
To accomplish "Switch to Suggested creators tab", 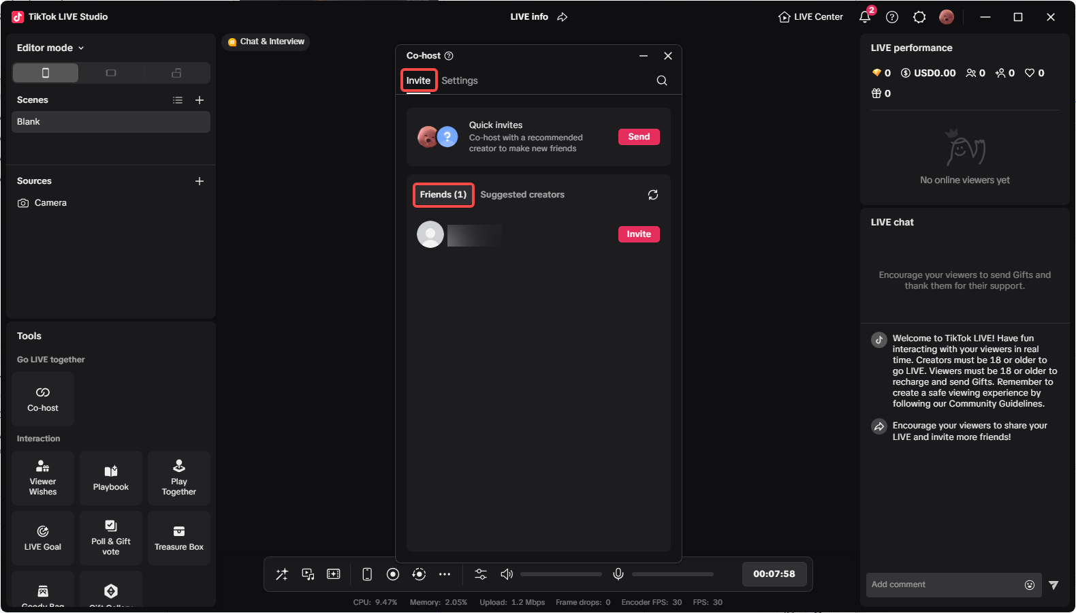I will click(x=522, y=195).
